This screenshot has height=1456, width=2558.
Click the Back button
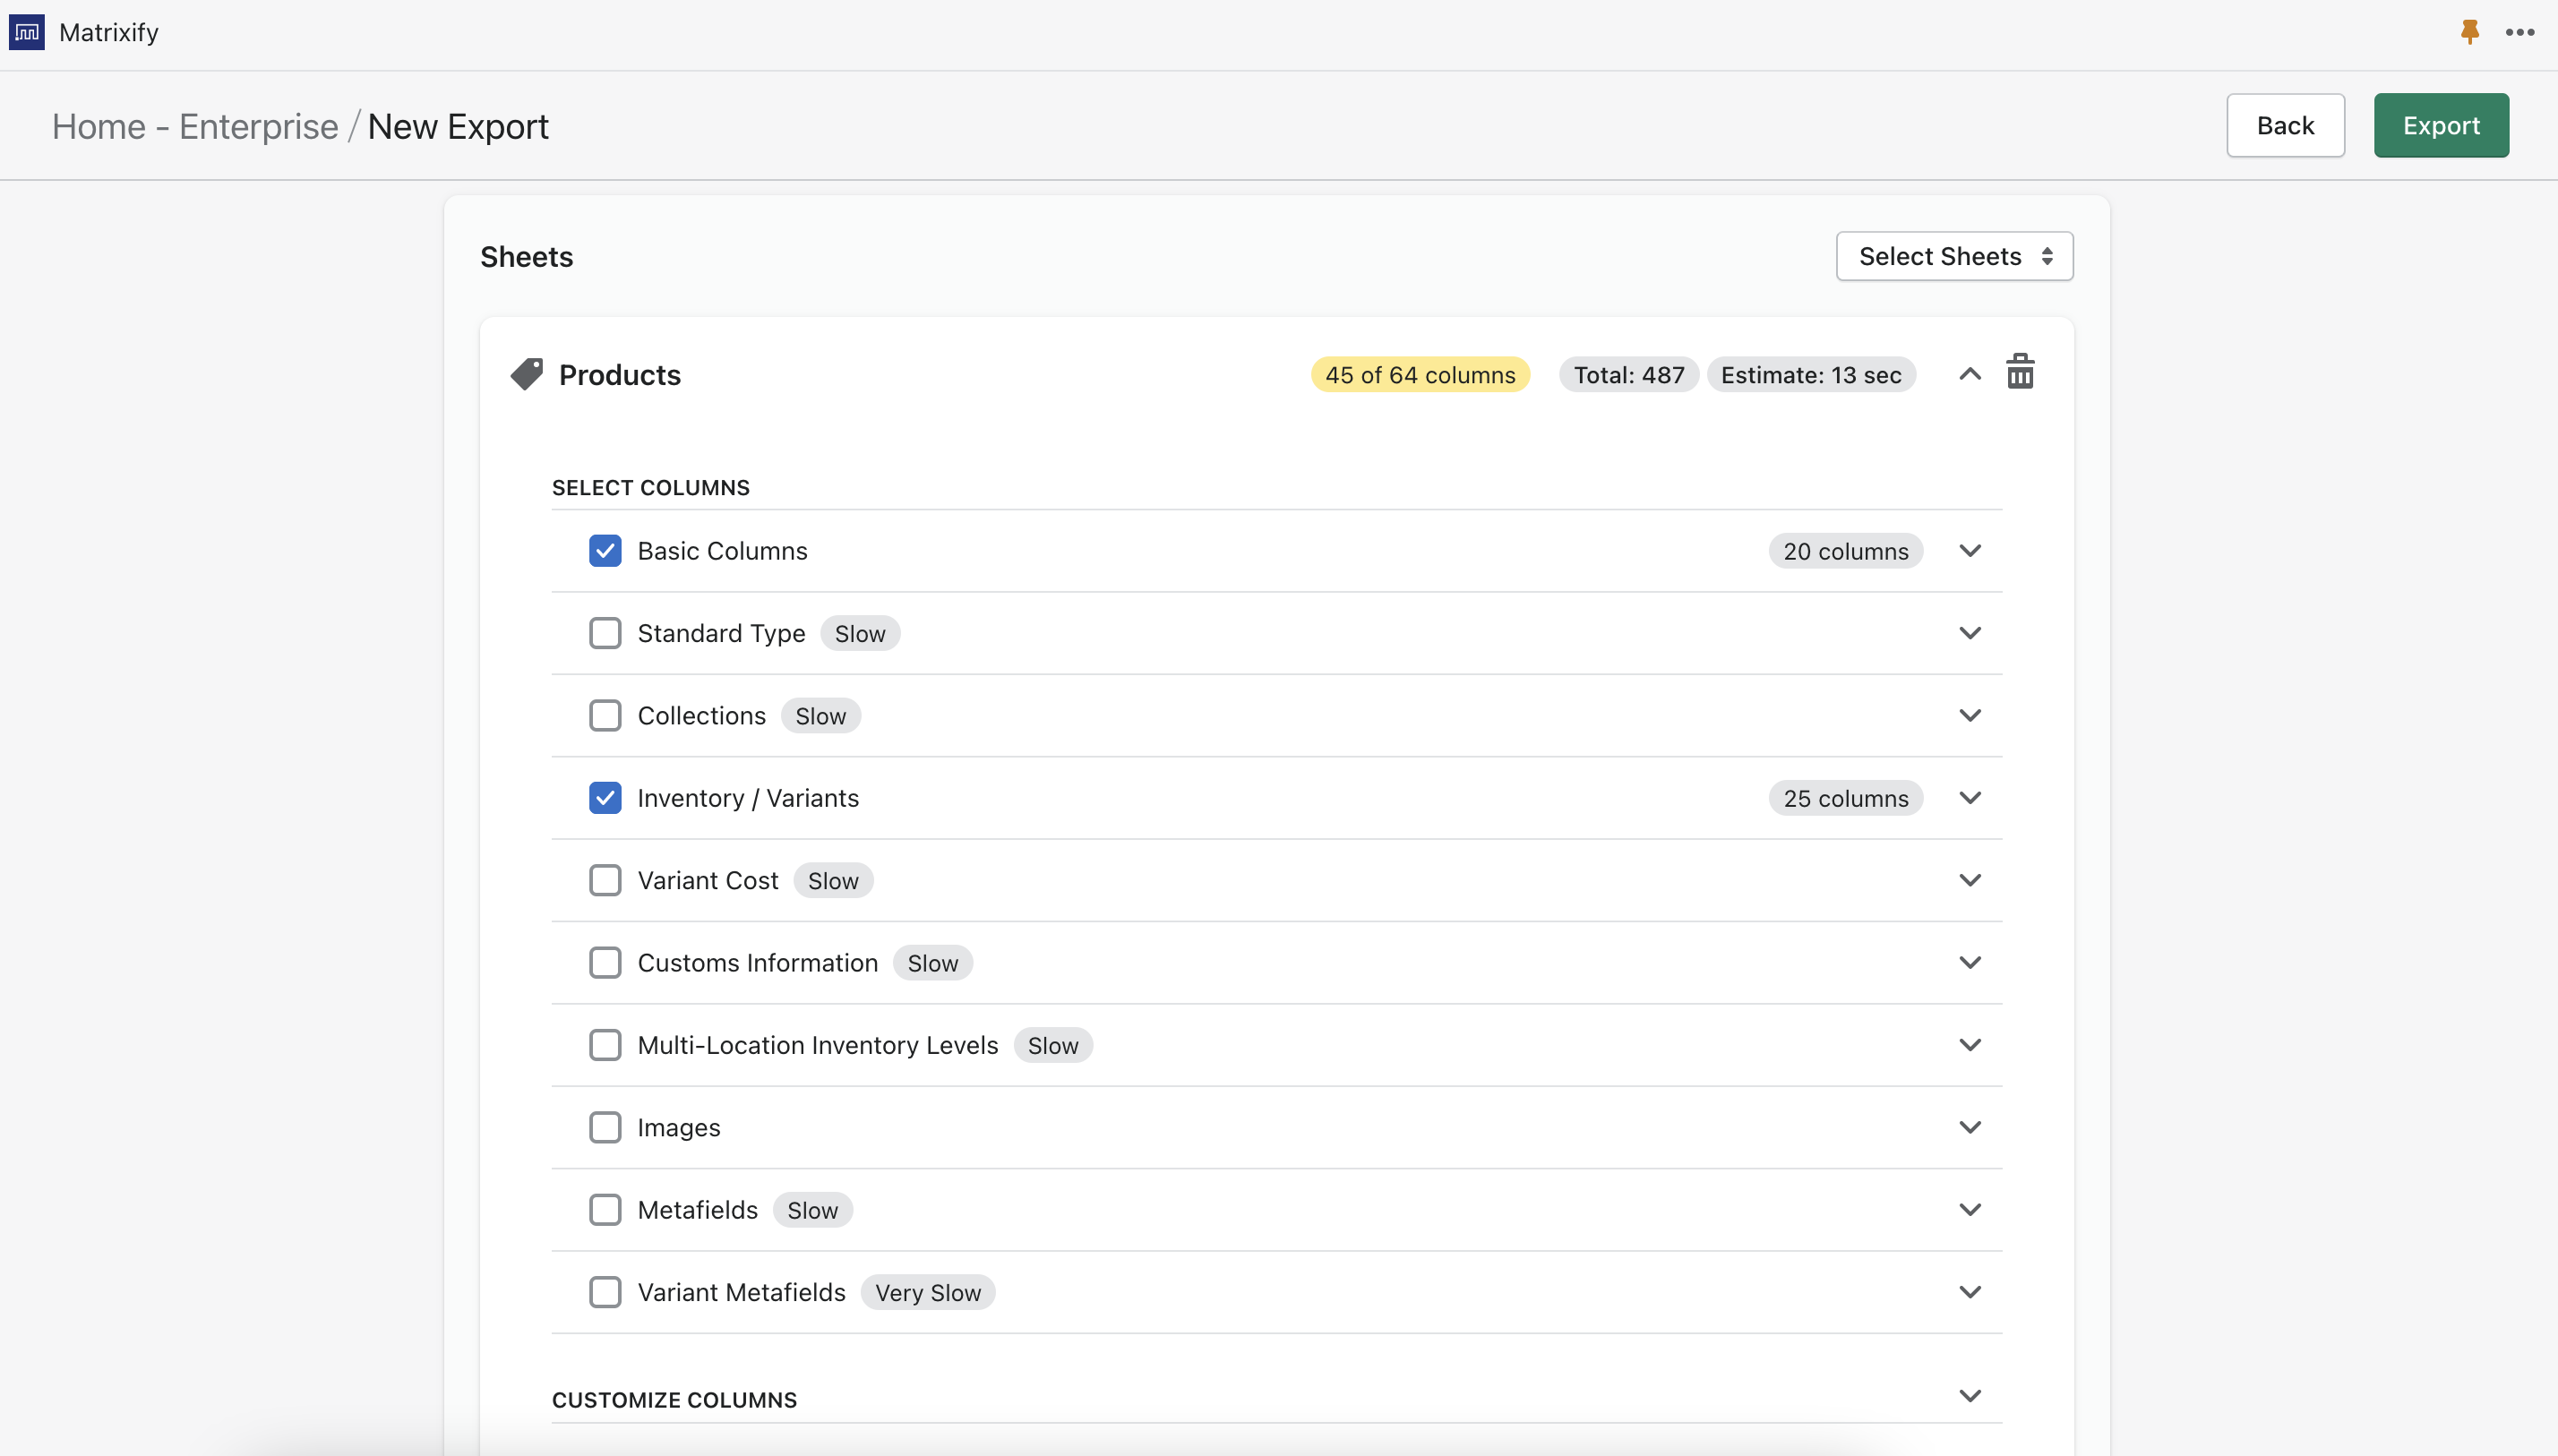click(2284, 126)
